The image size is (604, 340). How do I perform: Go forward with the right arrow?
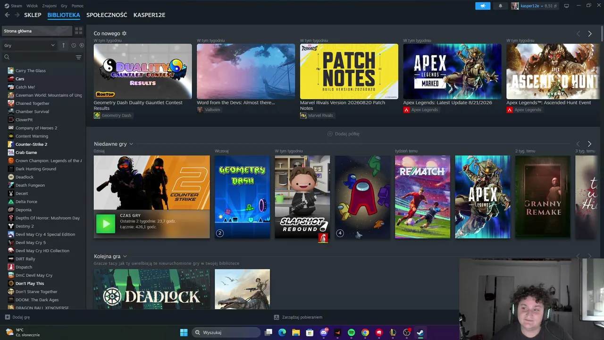point(17,15)
